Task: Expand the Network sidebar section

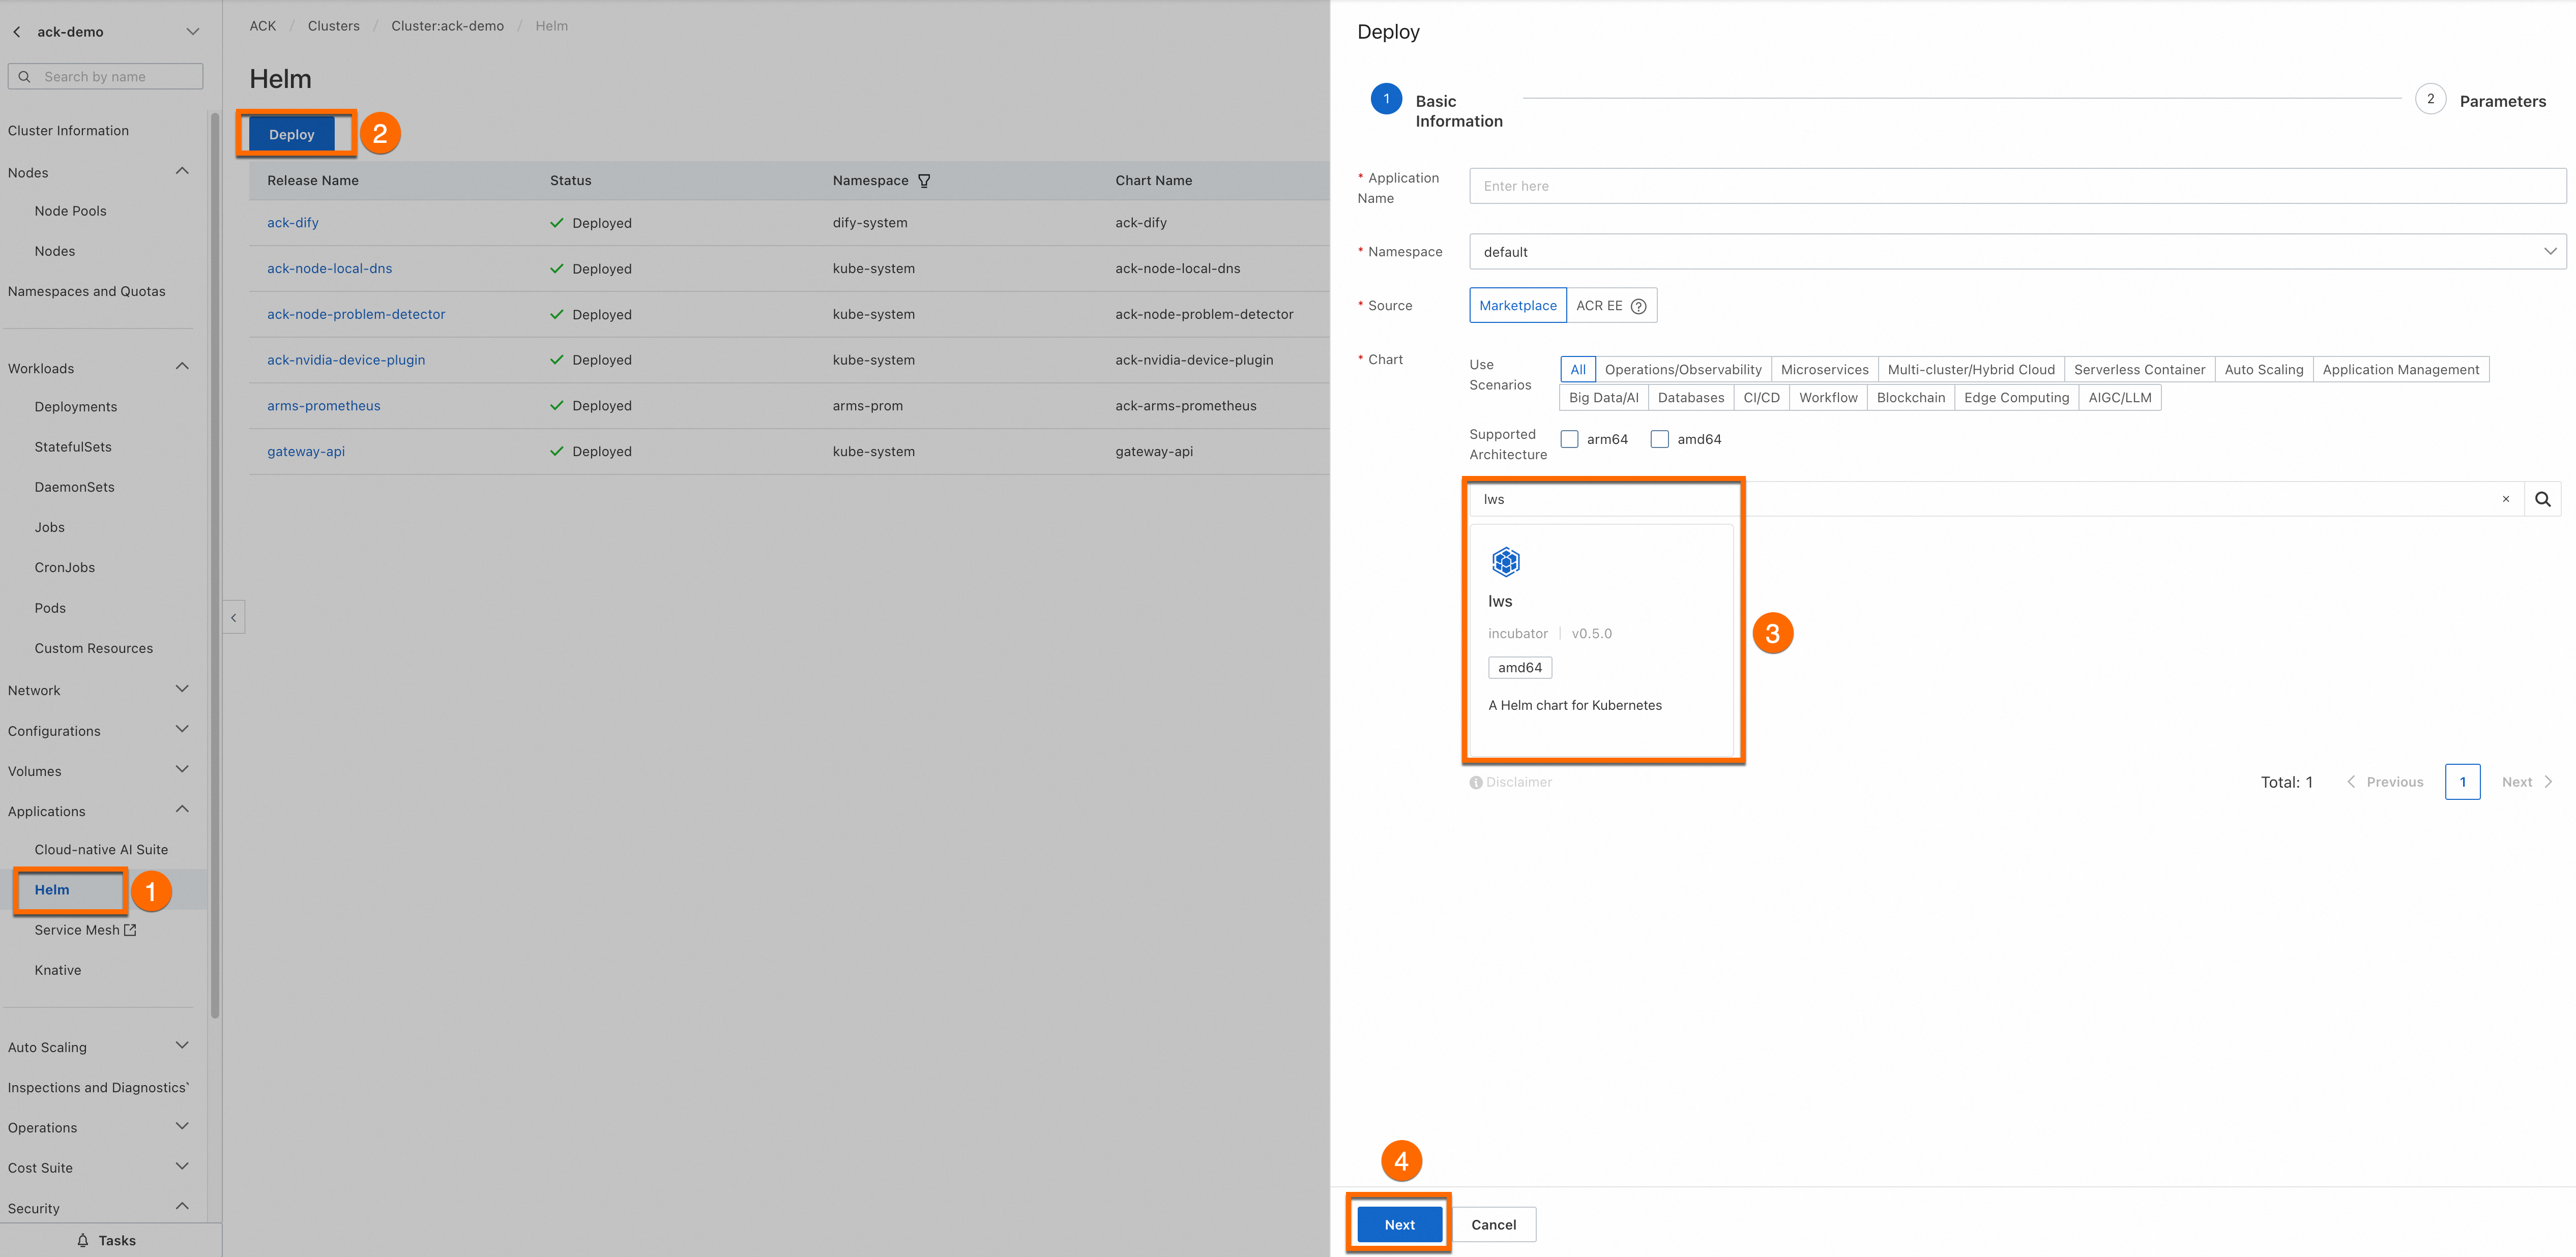Action: tap(182, 690)
